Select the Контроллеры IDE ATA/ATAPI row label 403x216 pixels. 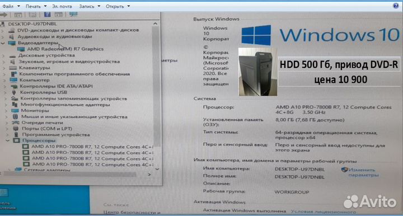(57, 86)
